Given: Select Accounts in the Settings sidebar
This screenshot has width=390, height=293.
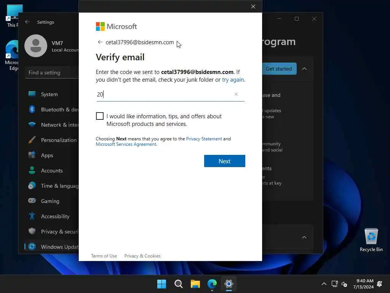Looking at the screenshot, I should point(52,171).
